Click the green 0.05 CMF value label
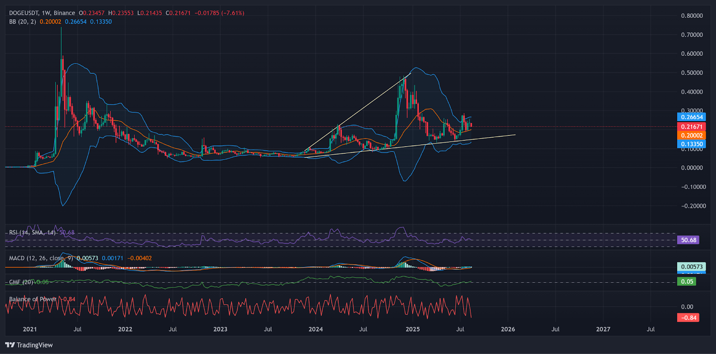Viewport: 716px width, 354px height. [687, 282]
